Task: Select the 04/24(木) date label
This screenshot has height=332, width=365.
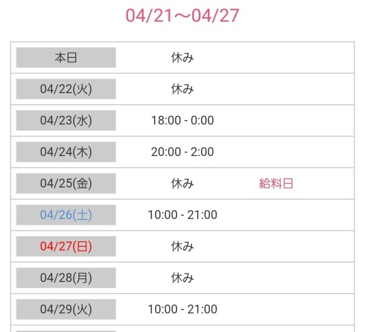Action: pyautogui.click(x=66, y=152)
